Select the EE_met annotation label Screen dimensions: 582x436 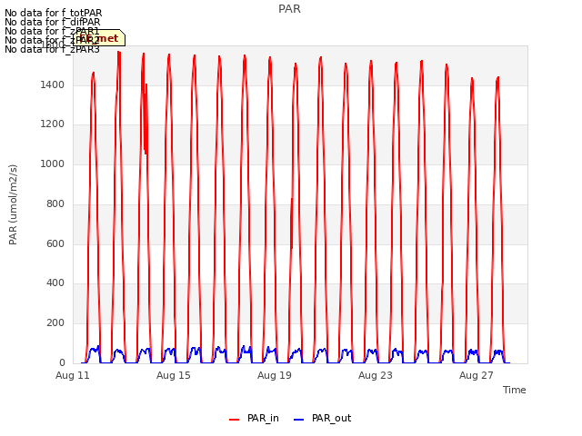pyautogui.click(x=99, y=38)
